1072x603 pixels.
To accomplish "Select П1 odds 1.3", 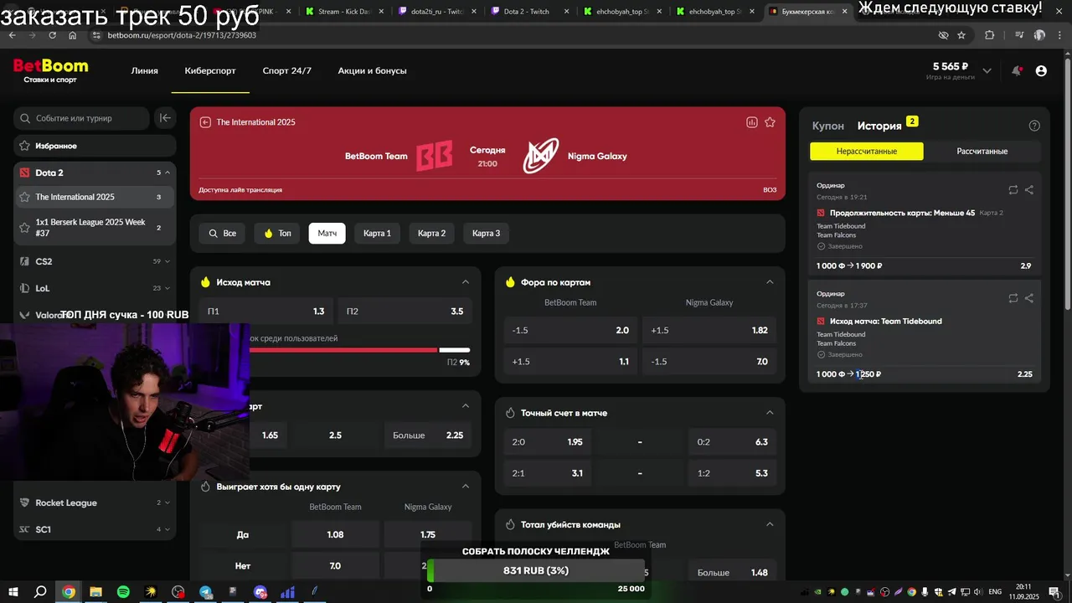I will click(x=265, y=312).
